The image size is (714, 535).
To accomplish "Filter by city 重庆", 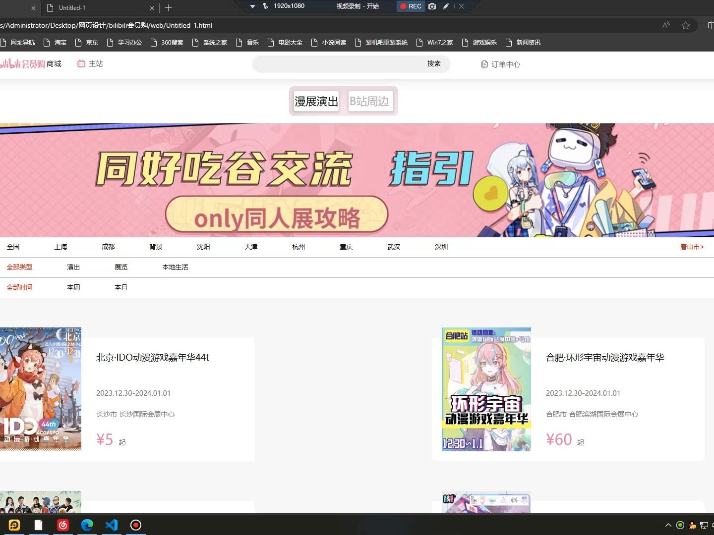I will pos(346,247).
